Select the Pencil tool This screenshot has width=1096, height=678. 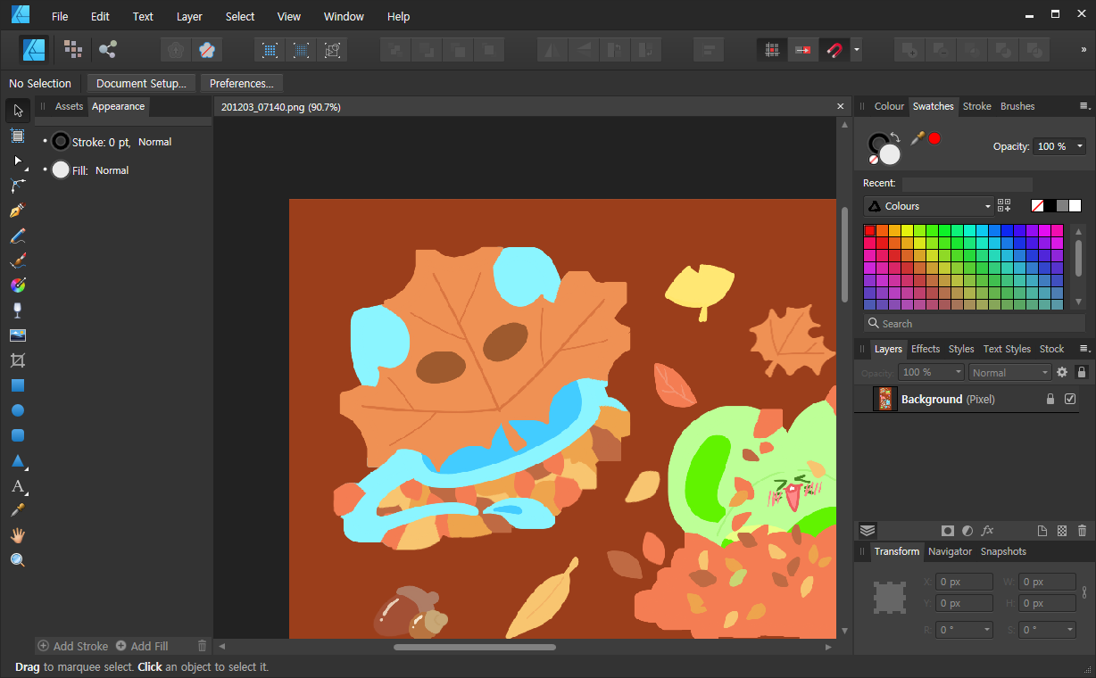pyautogui.click(x=18, y=236)
